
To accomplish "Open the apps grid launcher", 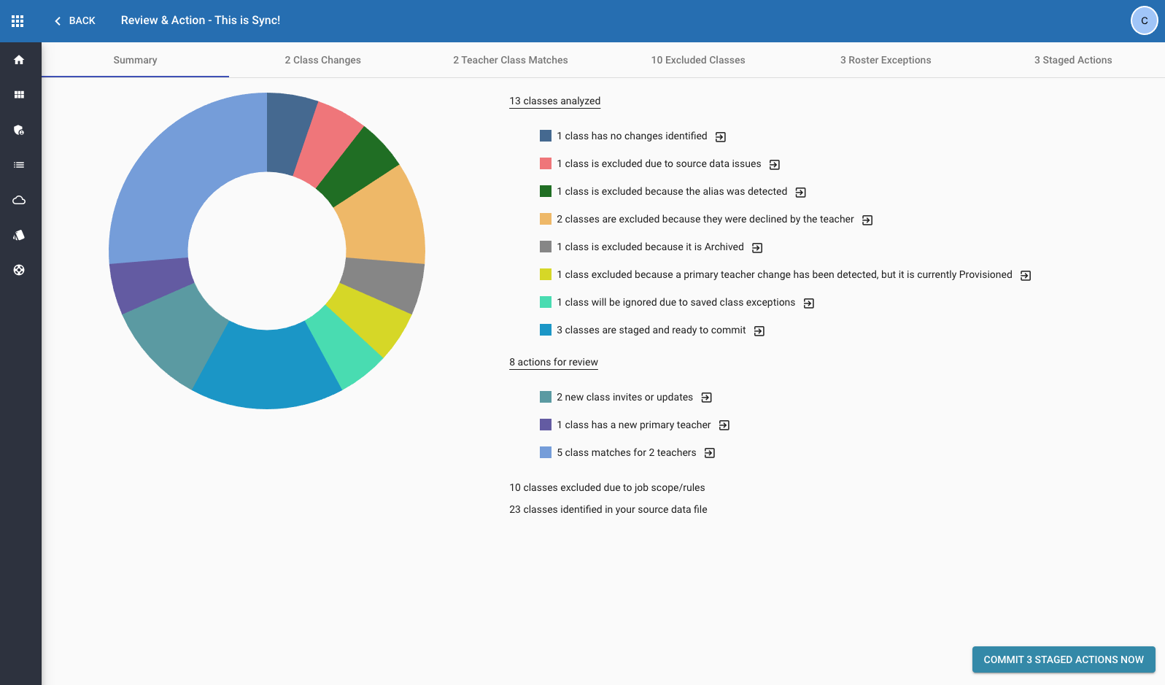I will click(18, 21).
